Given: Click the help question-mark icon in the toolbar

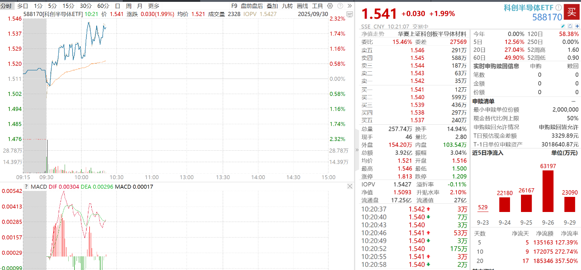Looking at the screenshot, I should click(x=340, y=6).
